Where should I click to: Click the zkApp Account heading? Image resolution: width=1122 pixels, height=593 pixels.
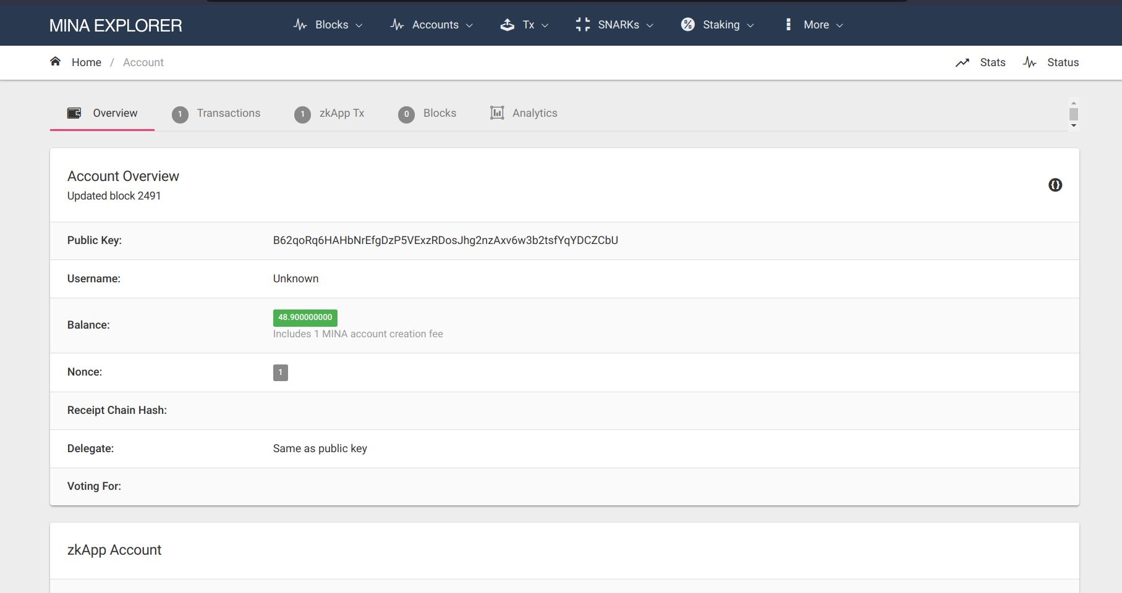coord(114,550)
